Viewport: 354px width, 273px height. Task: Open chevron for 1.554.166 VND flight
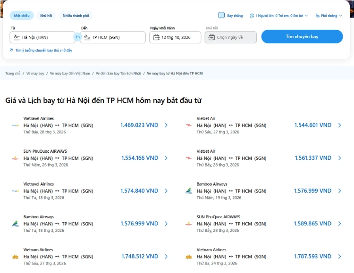click(x=166, y=158)
